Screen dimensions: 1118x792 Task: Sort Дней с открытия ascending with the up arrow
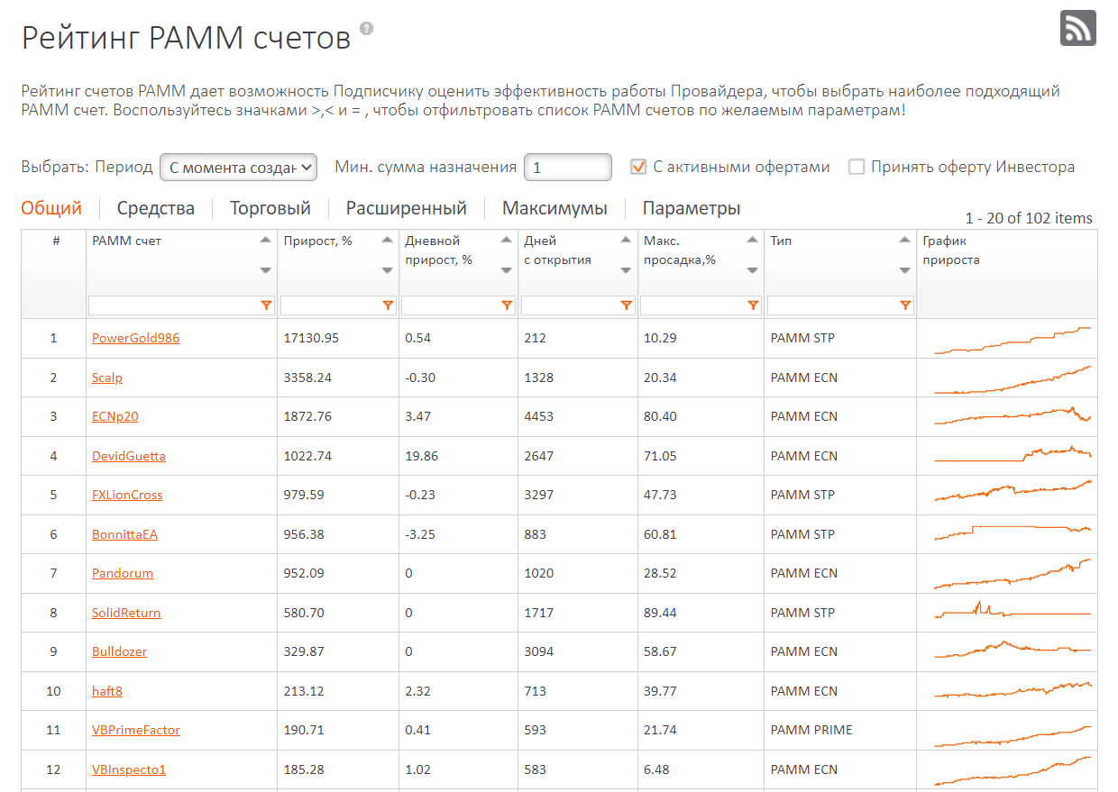[626, 240]
